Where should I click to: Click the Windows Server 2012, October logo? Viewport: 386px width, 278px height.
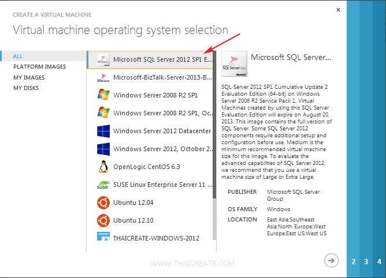click(x=103, y=149)
